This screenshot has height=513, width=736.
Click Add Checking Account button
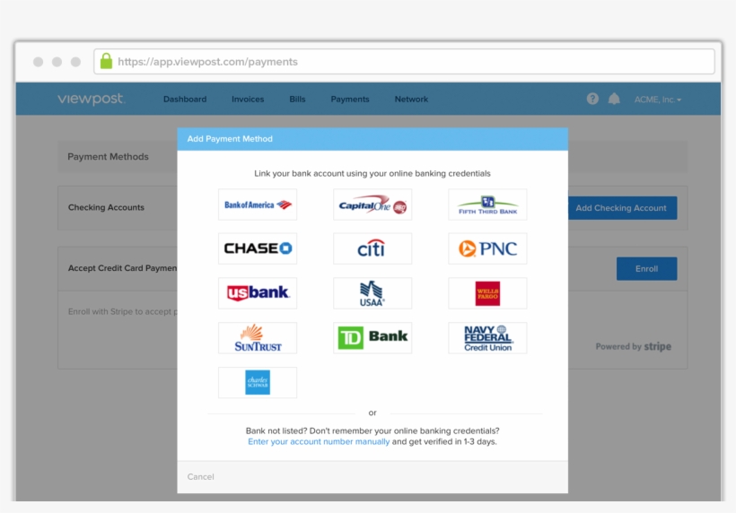[622, 208]
